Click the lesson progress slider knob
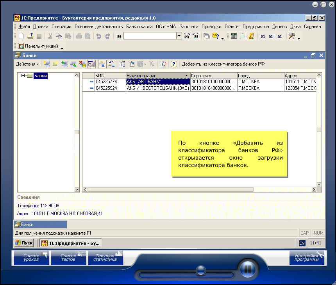This screenshot has width=336, height=285. click(201, 270)
